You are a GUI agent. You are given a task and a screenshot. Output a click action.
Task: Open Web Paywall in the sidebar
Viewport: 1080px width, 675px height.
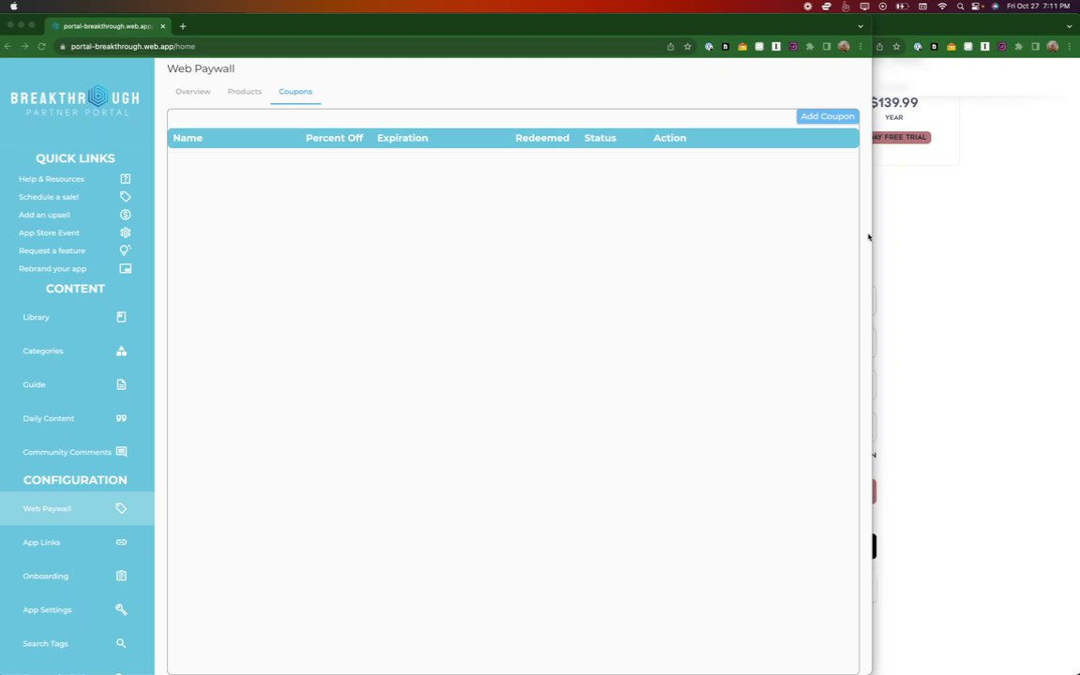pyautogui.click(x=77, y=508)
